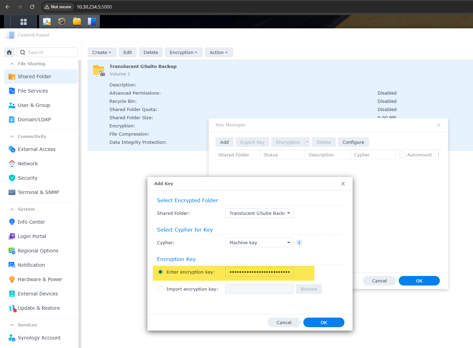Open File Station folder taskbar icon
The height and width of the screenshot is (348, 473).
coord(77,22)
